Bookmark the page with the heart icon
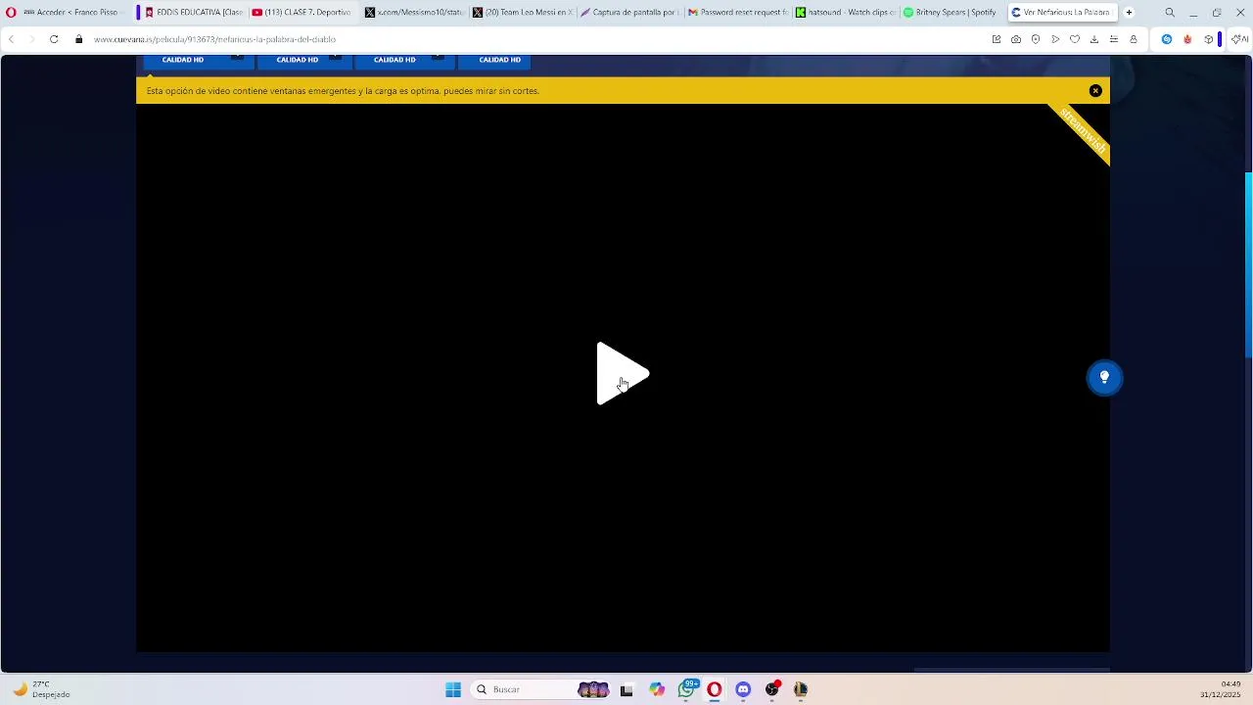This screenshot has height=705, width=1253. click(1075, 39)
